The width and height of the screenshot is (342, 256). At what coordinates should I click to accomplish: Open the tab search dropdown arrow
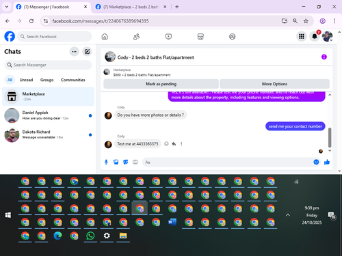point(7,7)
